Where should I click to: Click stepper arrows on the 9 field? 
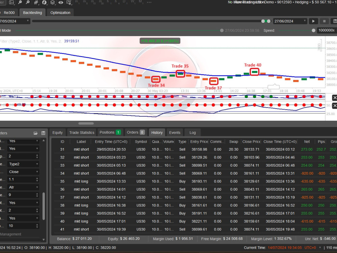37,195
